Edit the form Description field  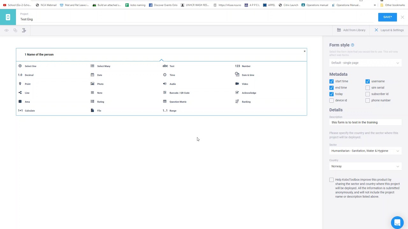click(365, 122)
